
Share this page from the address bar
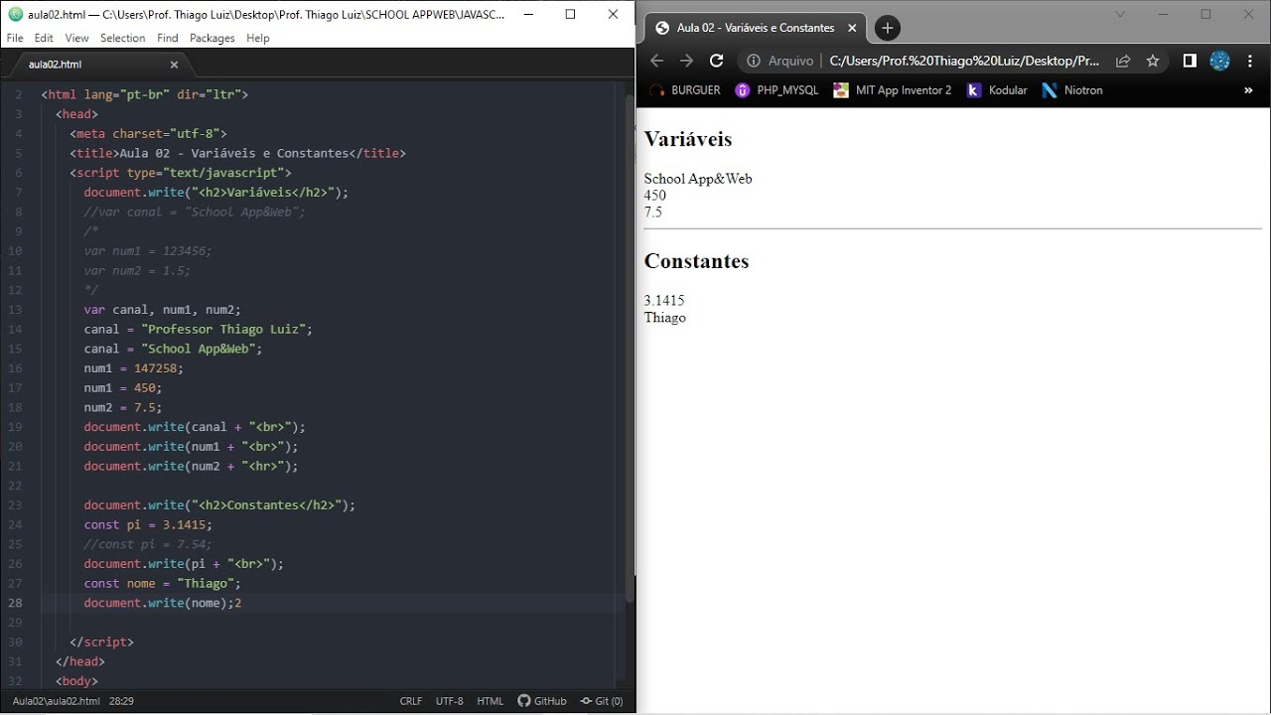point(1123,61)
